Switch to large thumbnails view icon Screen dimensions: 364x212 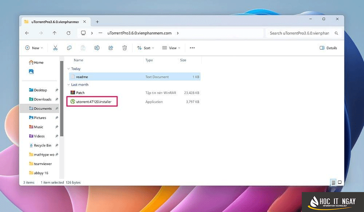click(340, 182)
